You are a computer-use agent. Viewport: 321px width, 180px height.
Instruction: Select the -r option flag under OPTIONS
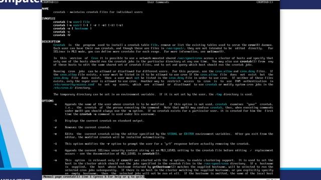coord(55,127)
